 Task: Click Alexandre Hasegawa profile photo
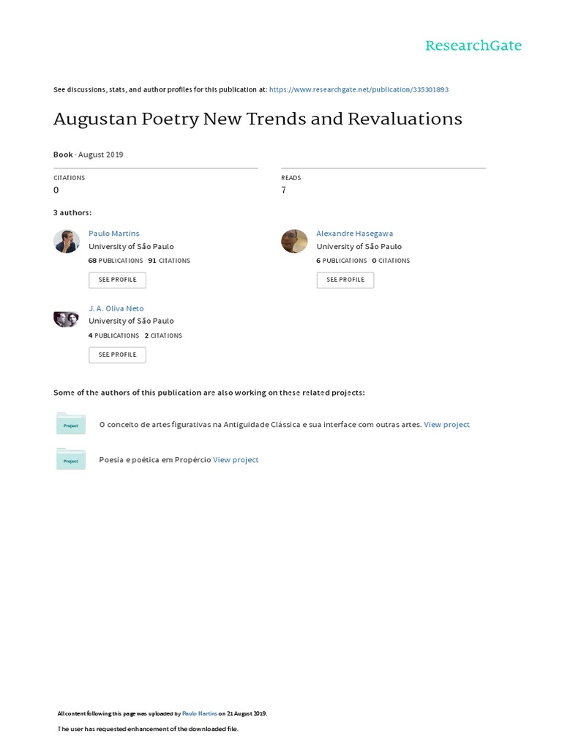[294, 241]
